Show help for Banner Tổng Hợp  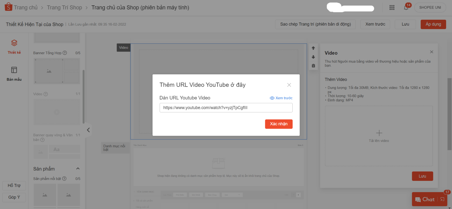tap(65, 53)
